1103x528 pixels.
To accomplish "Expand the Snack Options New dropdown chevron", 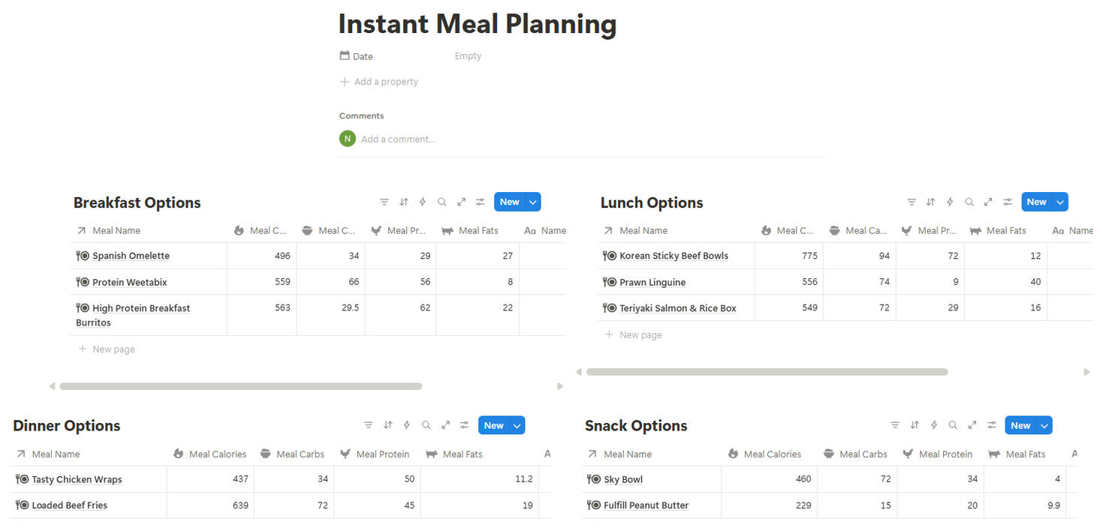I will pyautogui.click(x=1044, y=425).
